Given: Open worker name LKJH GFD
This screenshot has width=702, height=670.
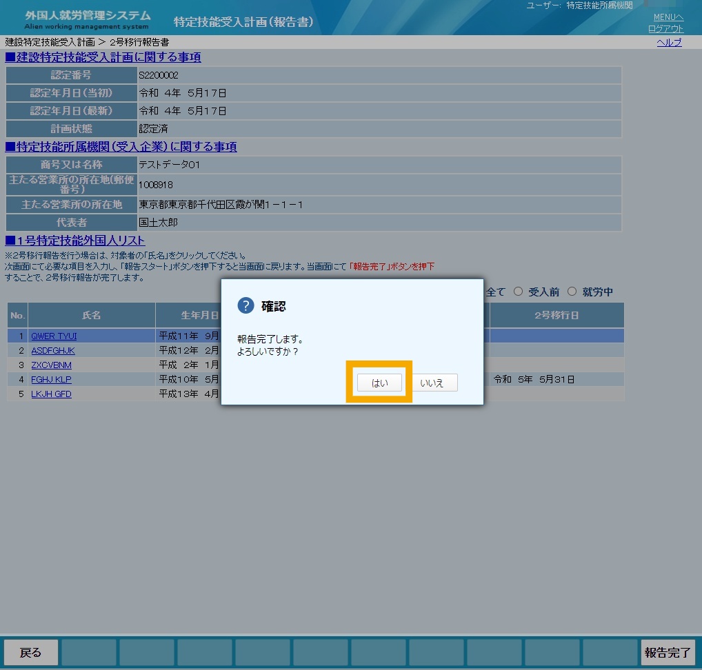Looking at the screenshot, I should (x=51, y=394).
